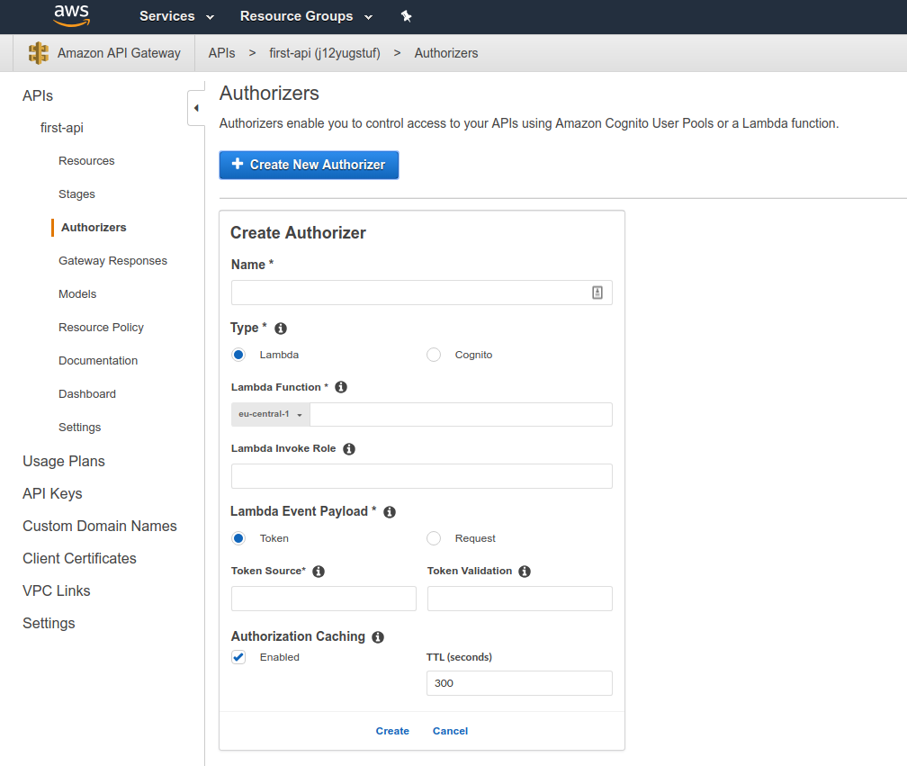Focus the authorizer Name input field
Image resolution: width=907 pixels, height=766 pixels.
click(x=422, y=293)
